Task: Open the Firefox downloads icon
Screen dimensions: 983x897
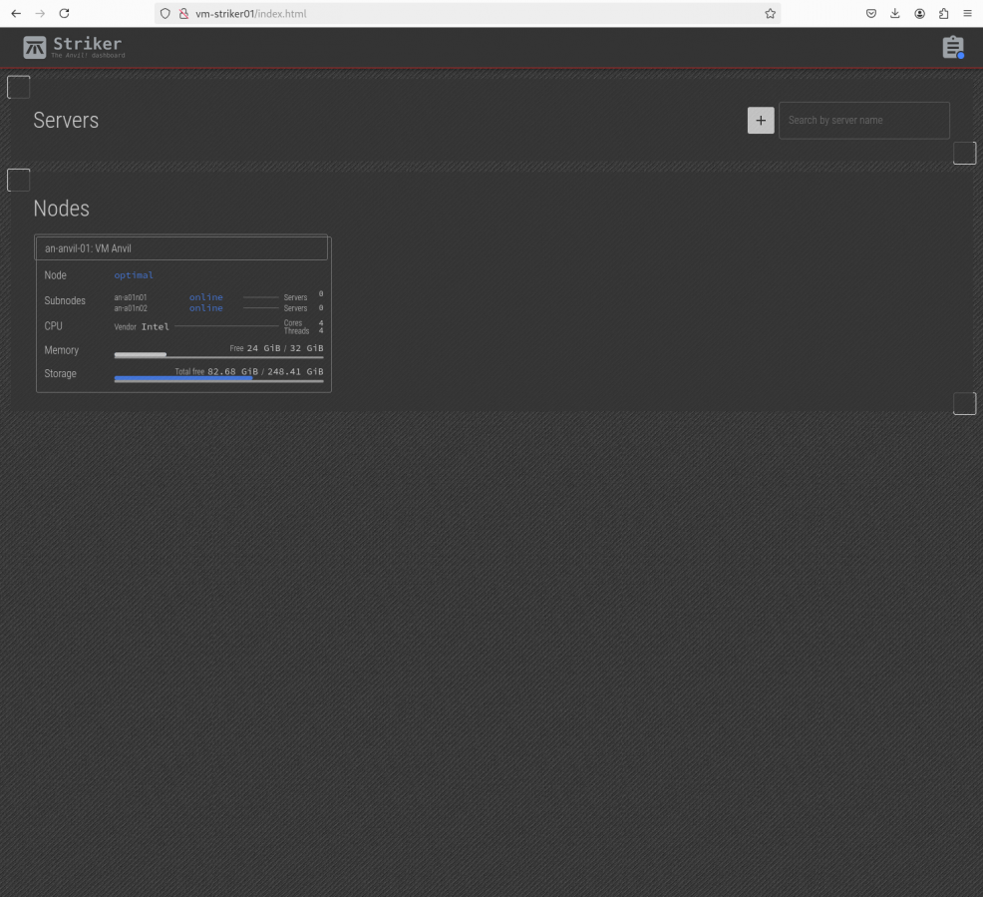Action: pos(894,13)
